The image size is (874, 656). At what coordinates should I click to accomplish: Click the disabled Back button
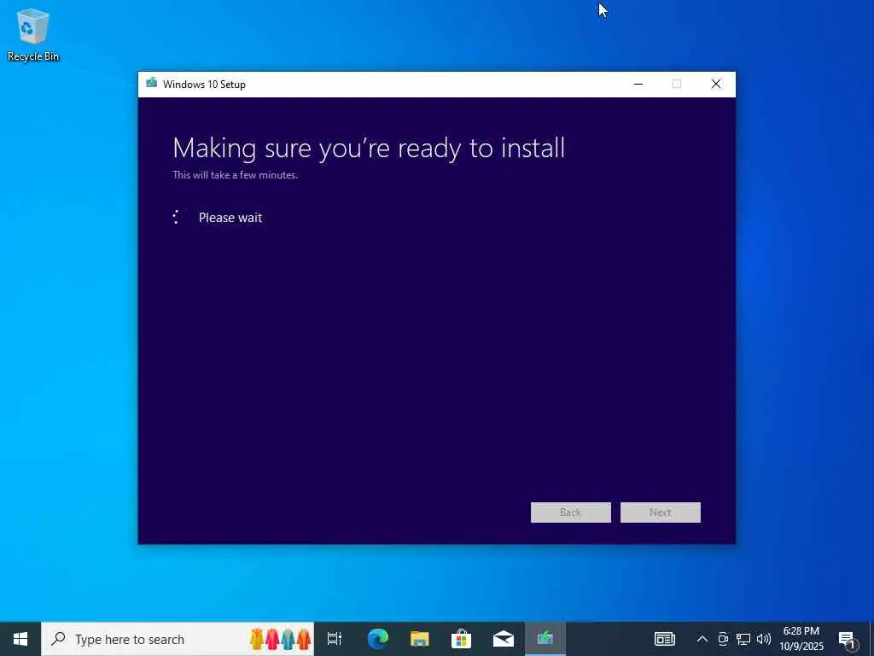570,512
